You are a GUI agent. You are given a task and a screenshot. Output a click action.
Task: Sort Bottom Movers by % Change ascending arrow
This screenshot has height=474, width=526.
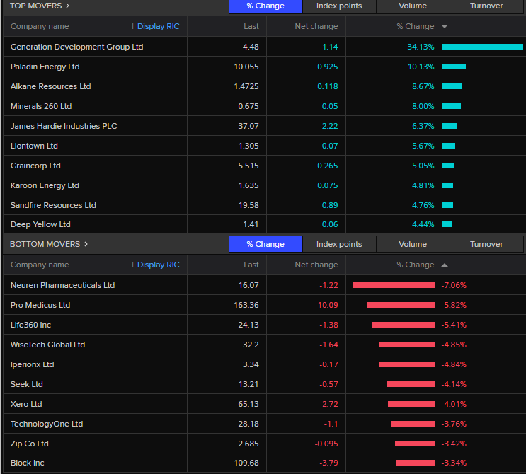click(x=445, y=265)
